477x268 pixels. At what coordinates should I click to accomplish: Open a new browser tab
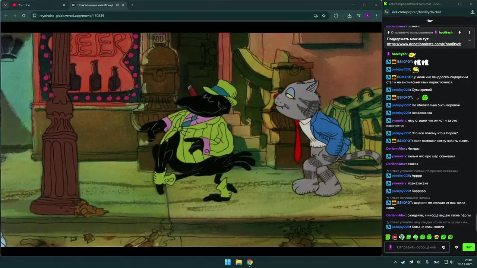coord(132,5)
